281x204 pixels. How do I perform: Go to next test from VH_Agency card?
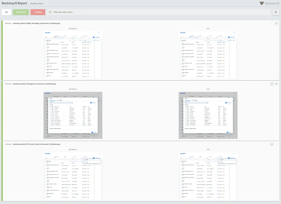(276, 84)
